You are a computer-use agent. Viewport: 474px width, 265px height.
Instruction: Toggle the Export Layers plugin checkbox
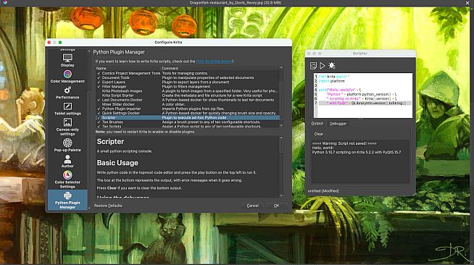(99, 82)
